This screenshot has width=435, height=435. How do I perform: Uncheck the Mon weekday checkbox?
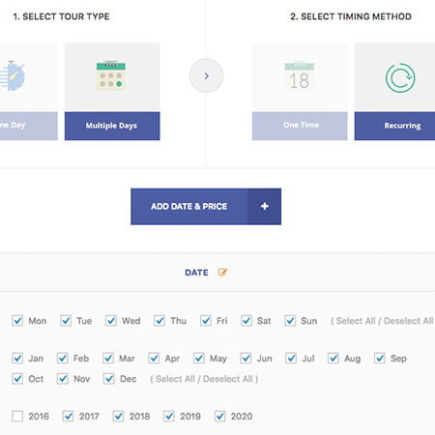point(17,321)
